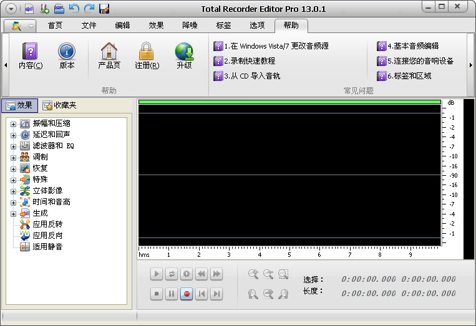Open the star icon ribbon dropdown
This screenshot has height=326, width=476.
point(21,26)
